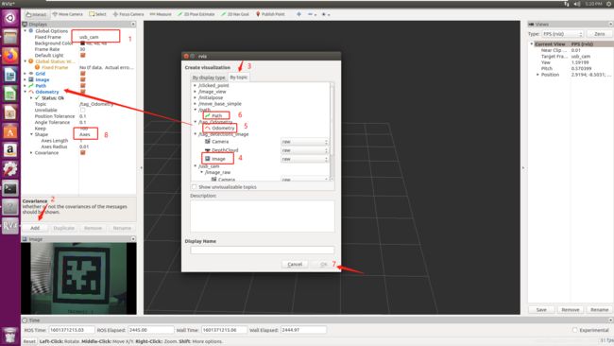Select Image under /tag_detections_image in the dialog

click(x=218, y=159)
